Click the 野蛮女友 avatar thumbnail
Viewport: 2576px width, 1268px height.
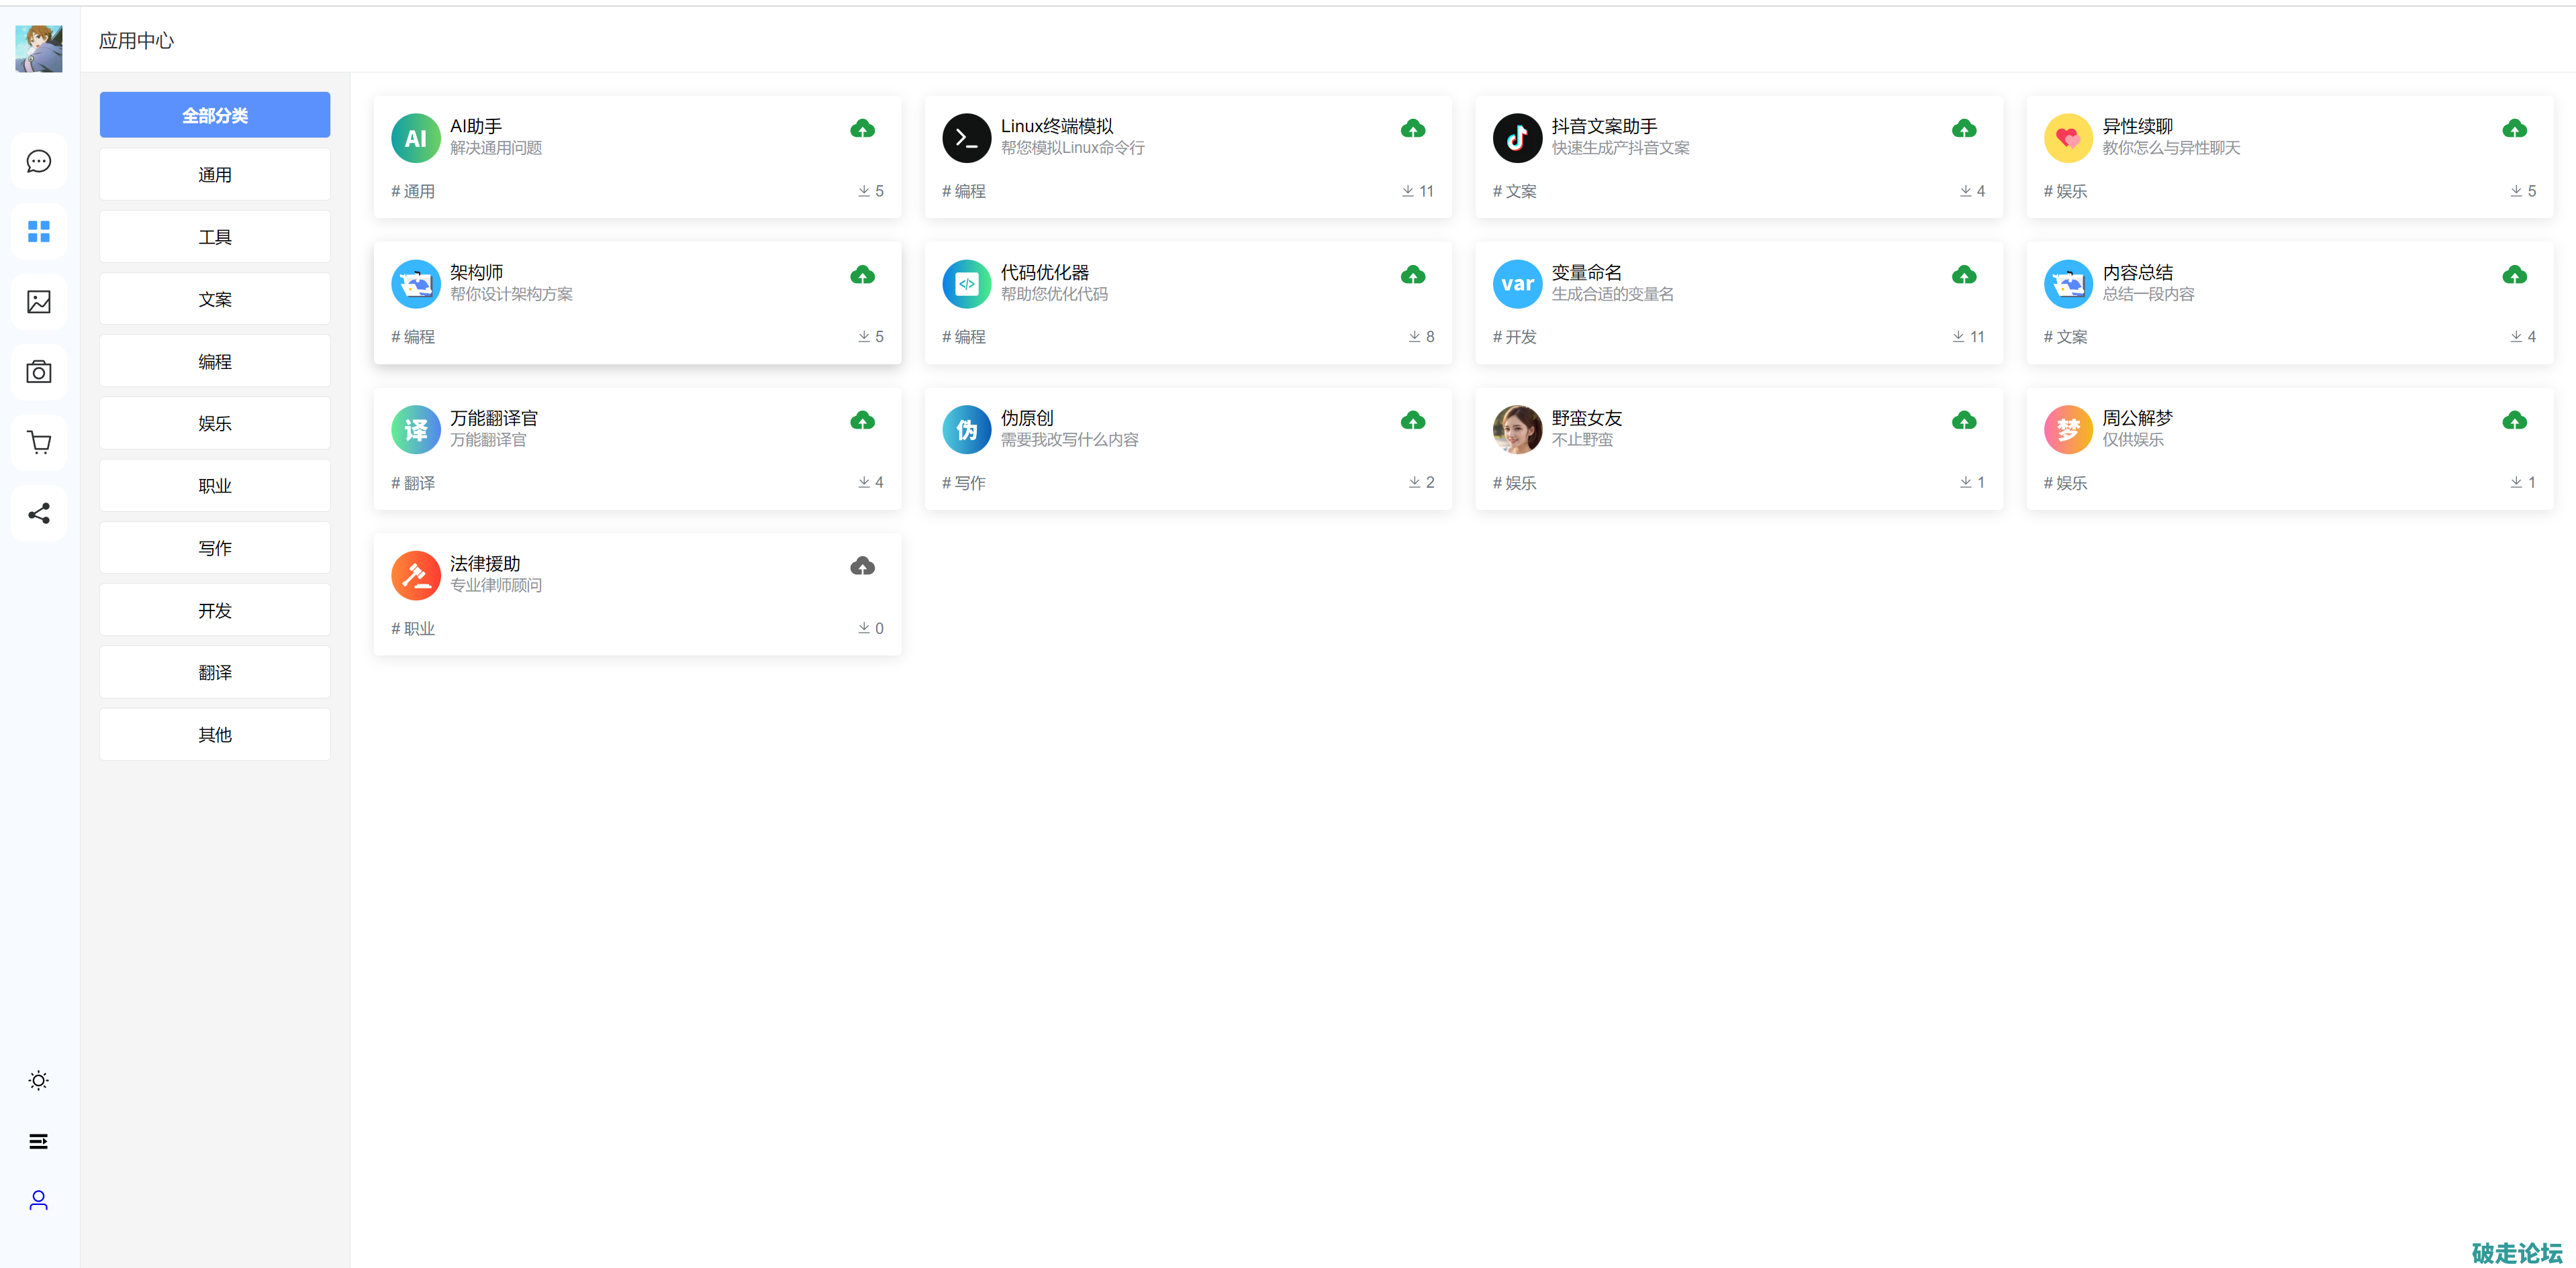click(x=1517, y=429)
